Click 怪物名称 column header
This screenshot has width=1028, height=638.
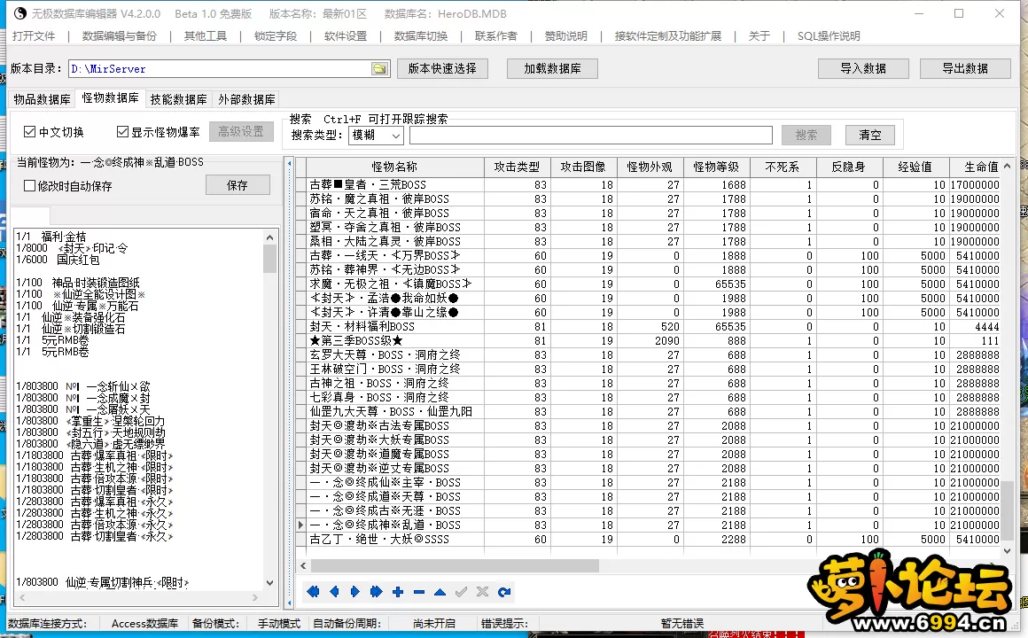(394, 167)
